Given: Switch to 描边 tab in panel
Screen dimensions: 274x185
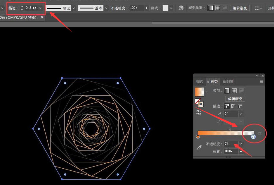Looking at the screenshot, I should (x=200, y=82).
